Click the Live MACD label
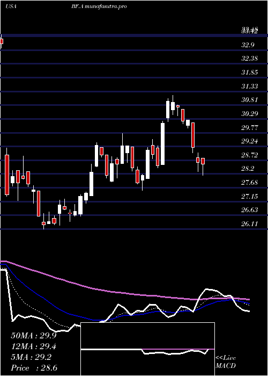This screenshot has width=268, height=376. (226, 362)
